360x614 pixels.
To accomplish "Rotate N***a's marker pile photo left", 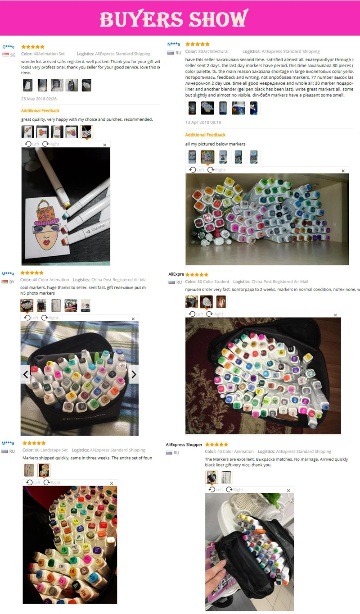I will (196, 170).
